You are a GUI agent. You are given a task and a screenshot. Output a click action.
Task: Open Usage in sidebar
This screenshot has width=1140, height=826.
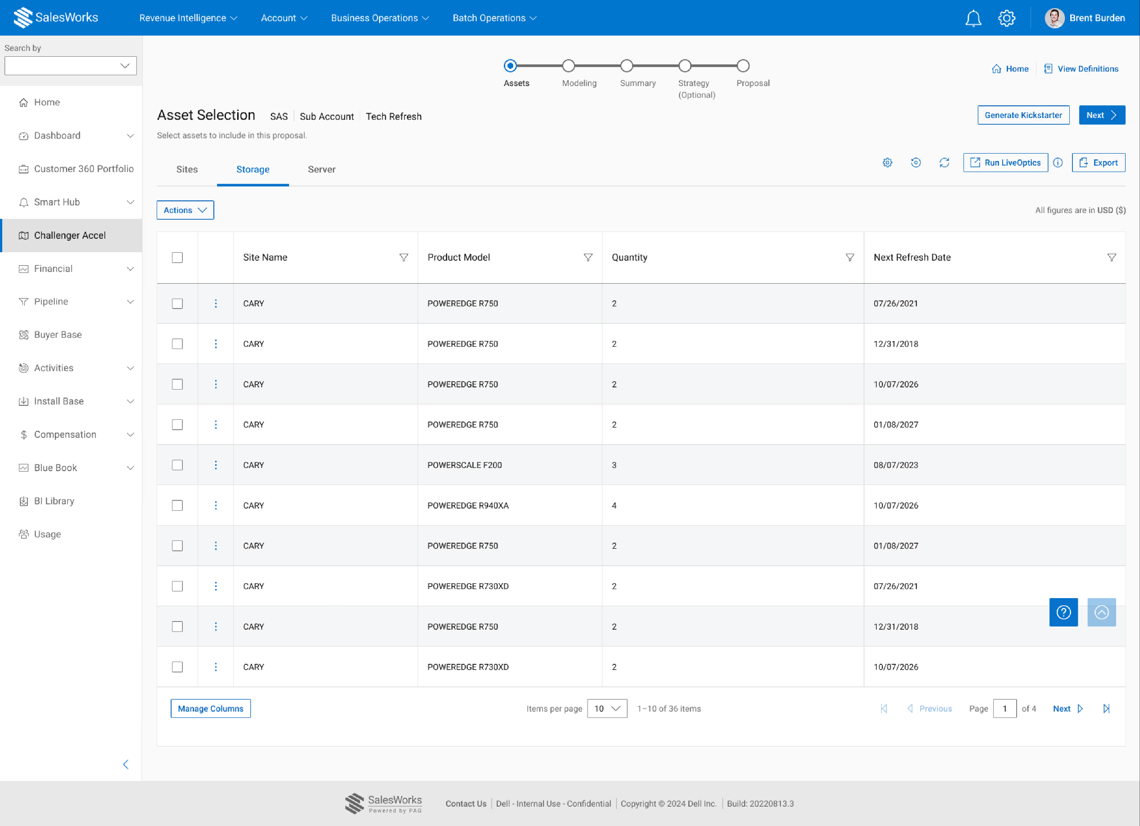[71, 535]
